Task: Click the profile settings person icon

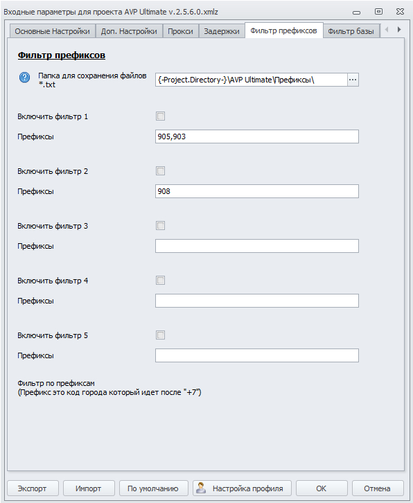Action: pos(201,488)
